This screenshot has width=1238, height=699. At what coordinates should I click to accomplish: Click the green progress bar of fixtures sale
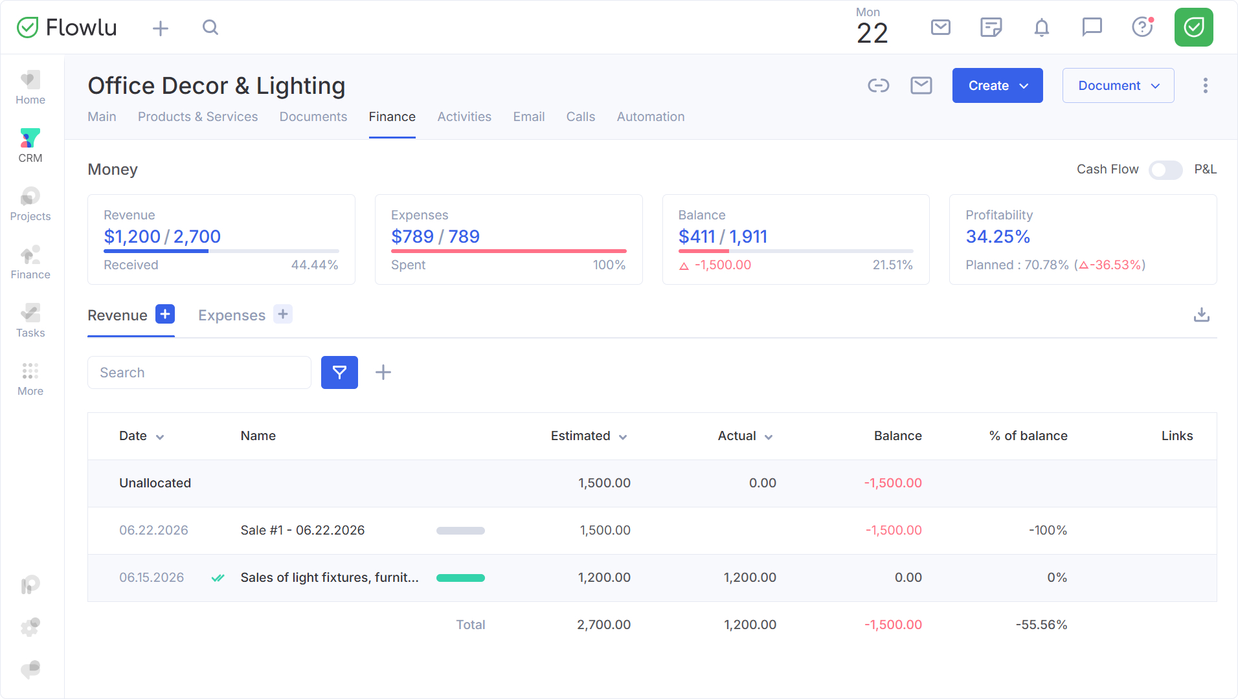[x=460, y=578]
